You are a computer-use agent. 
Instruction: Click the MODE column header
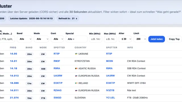43,48
